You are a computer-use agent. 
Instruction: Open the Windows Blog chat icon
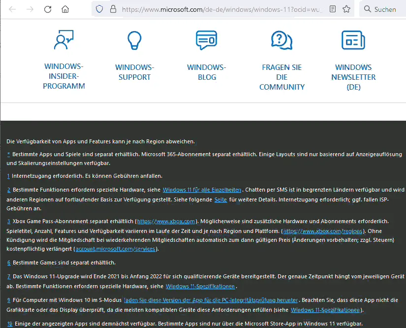[206, 40]
